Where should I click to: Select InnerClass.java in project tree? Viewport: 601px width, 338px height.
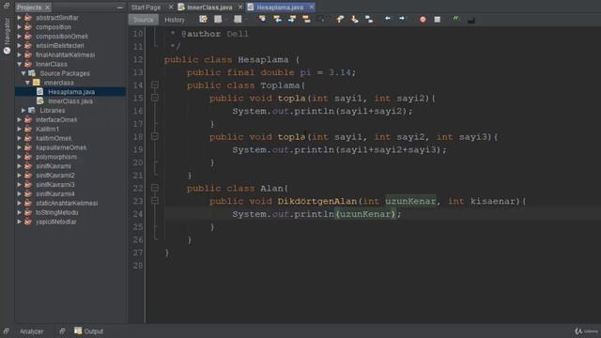[70, 101]
